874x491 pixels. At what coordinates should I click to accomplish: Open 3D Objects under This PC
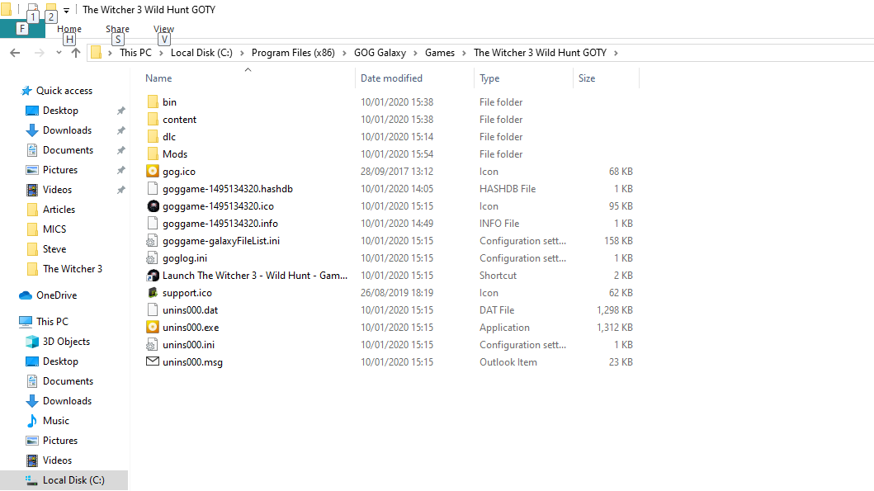point(58,342)
